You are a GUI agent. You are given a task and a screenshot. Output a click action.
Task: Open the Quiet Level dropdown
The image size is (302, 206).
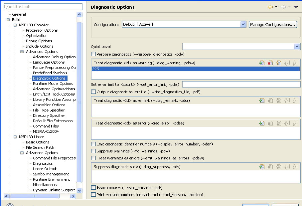point(297,47)
